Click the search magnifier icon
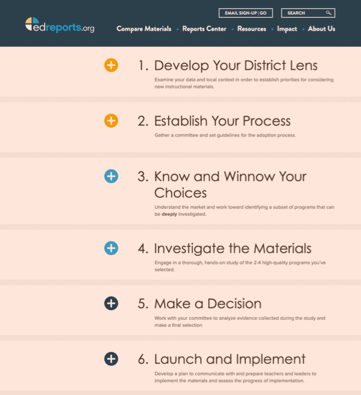The height and width of the screenshot is (395, 361). click(329, 13)
